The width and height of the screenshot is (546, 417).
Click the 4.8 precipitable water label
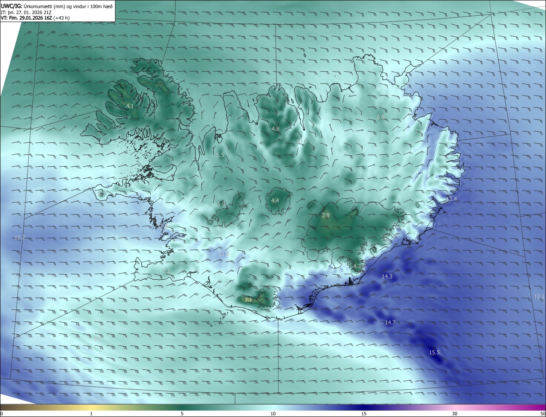click(276, 129)
